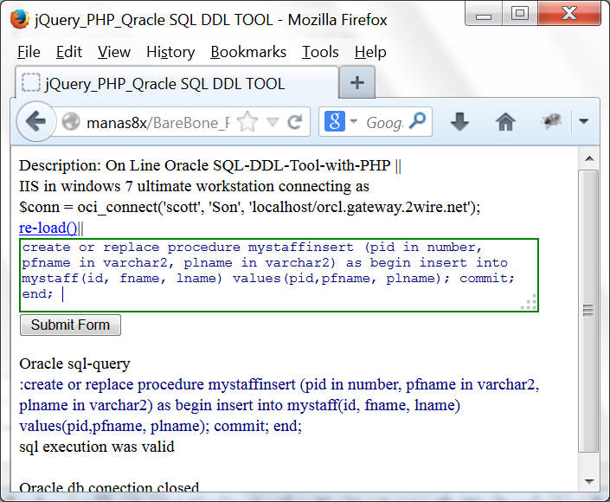This screenshot has width=610, height=502.
Task: Click 'sql execution was valid' text
Action: point(97,447)
